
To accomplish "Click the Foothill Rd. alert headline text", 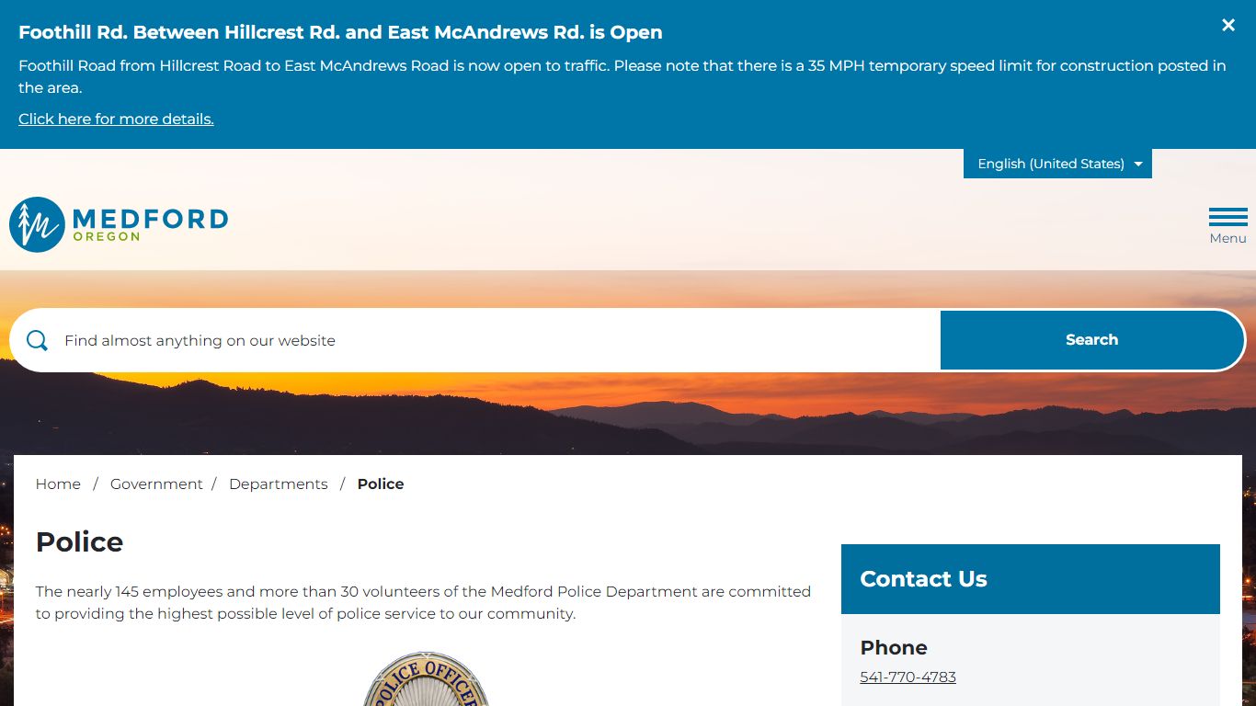I will coord(340,32).
